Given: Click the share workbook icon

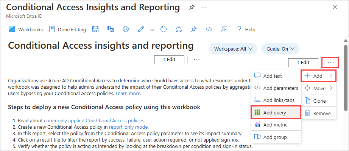Looking at the screenshot, I should [179, 29].
